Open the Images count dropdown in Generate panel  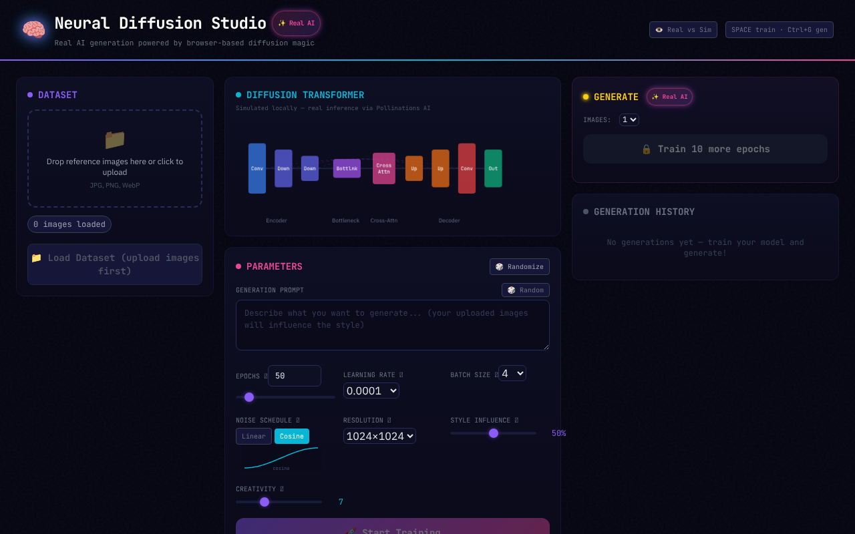pos(629,119)
